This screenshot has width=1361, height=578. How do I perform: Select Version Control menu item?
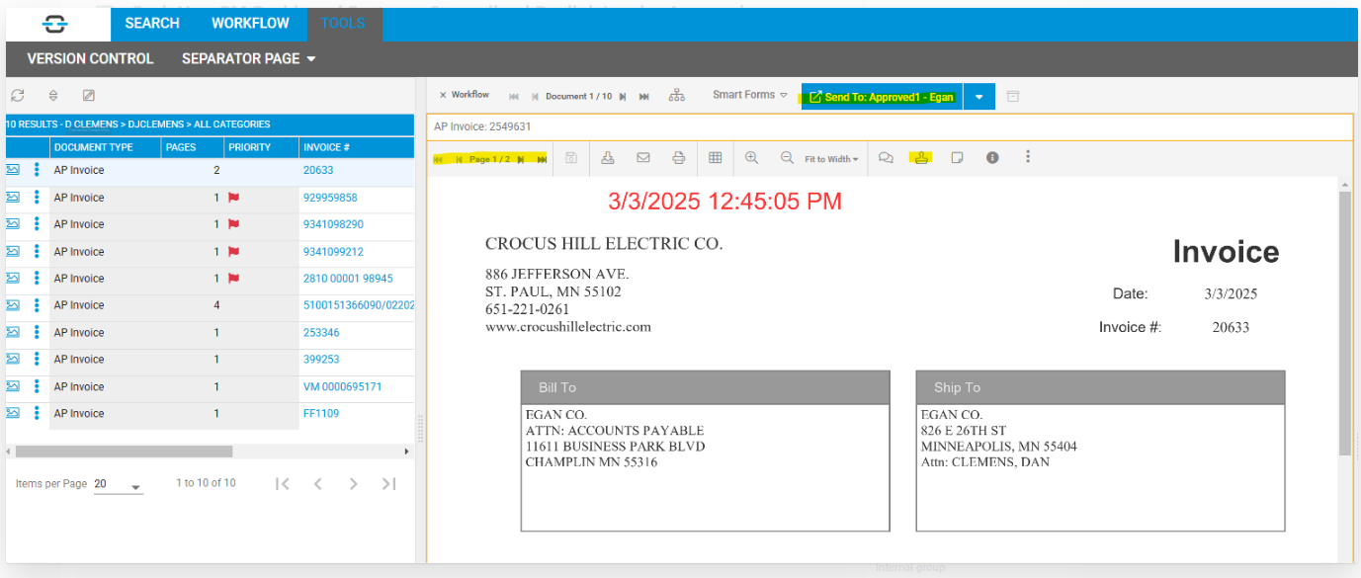pos(90,59)
